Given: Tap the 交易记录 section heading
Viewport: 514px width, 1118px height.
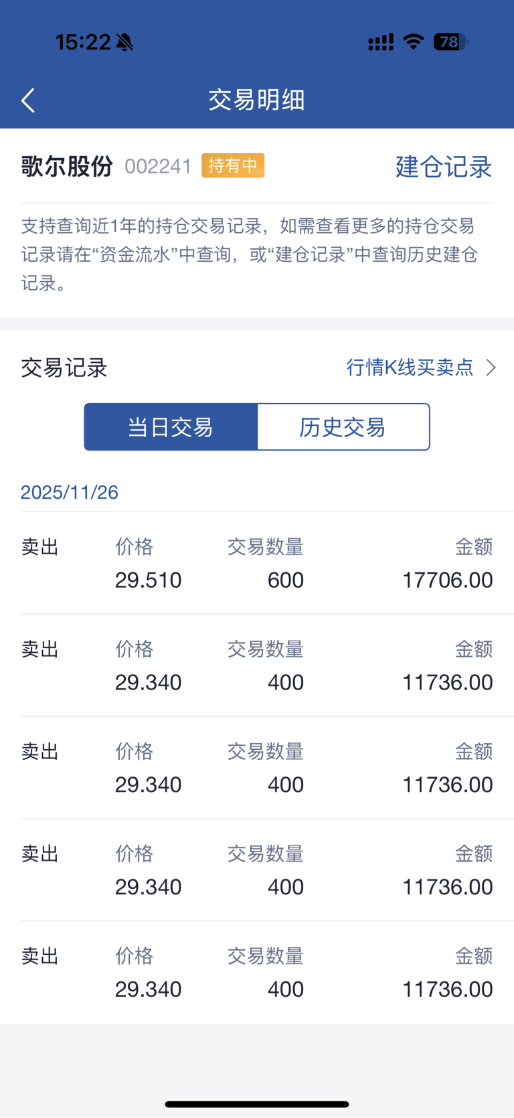Looking at the screenshot, I should (x=64, y=368).
